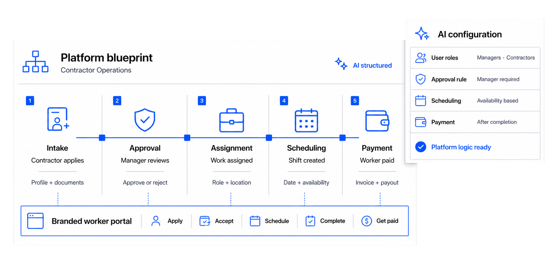Click the Approval rule shield icon
The height and width of the screenshot is (279, 558).
tap(421, 79)
